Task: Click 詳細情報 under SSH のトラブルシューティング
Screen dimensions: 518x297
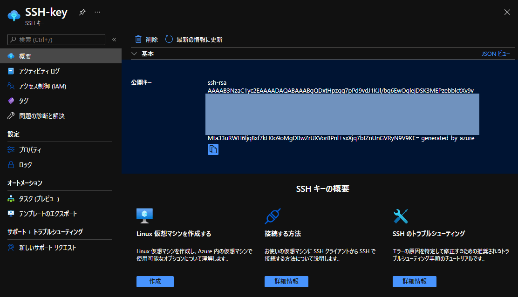Action: (x=415, y=282)
